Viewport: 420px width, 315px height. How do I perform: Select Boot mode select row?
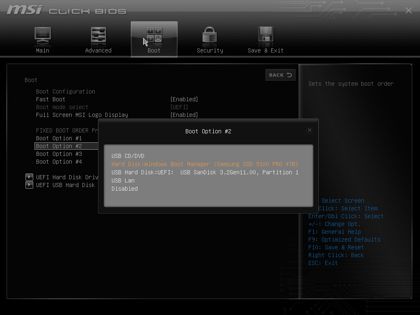coord(62,107)
